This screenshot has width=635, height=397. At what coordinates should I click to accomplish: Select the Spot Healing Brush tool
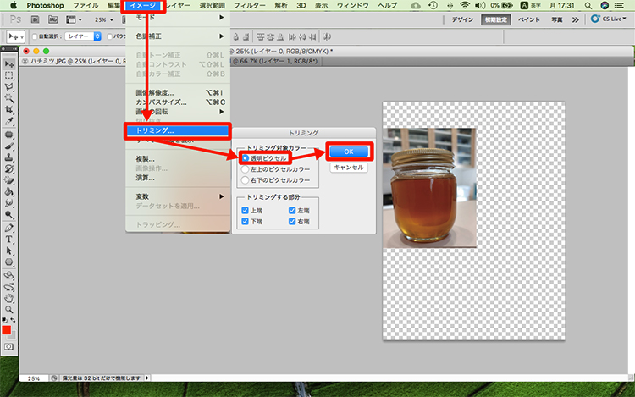point(9,135)
